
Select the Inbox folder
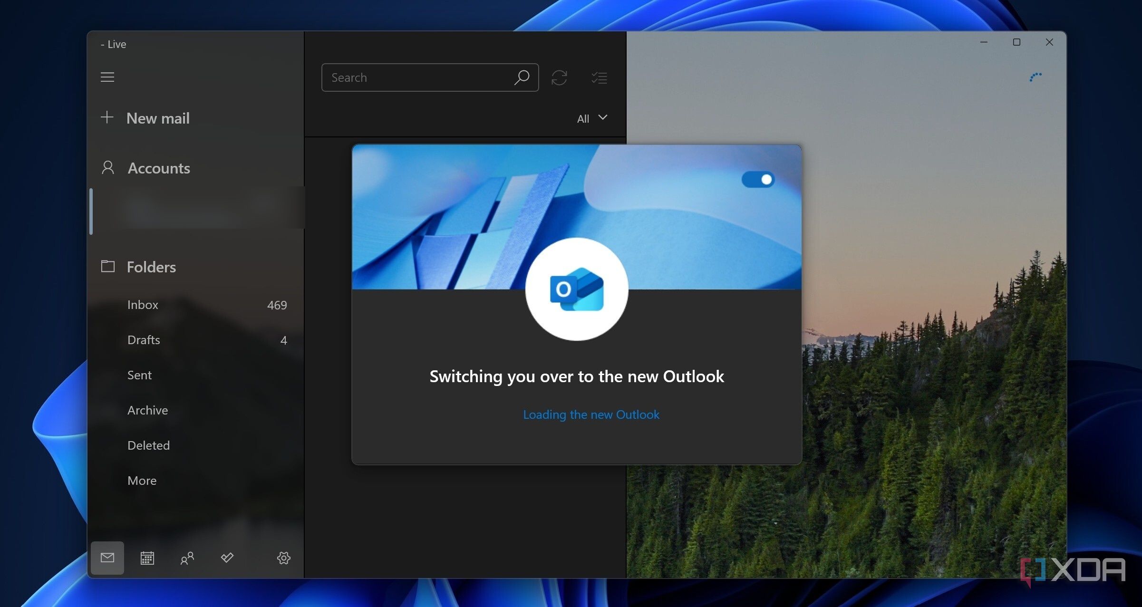coord(142,305)
